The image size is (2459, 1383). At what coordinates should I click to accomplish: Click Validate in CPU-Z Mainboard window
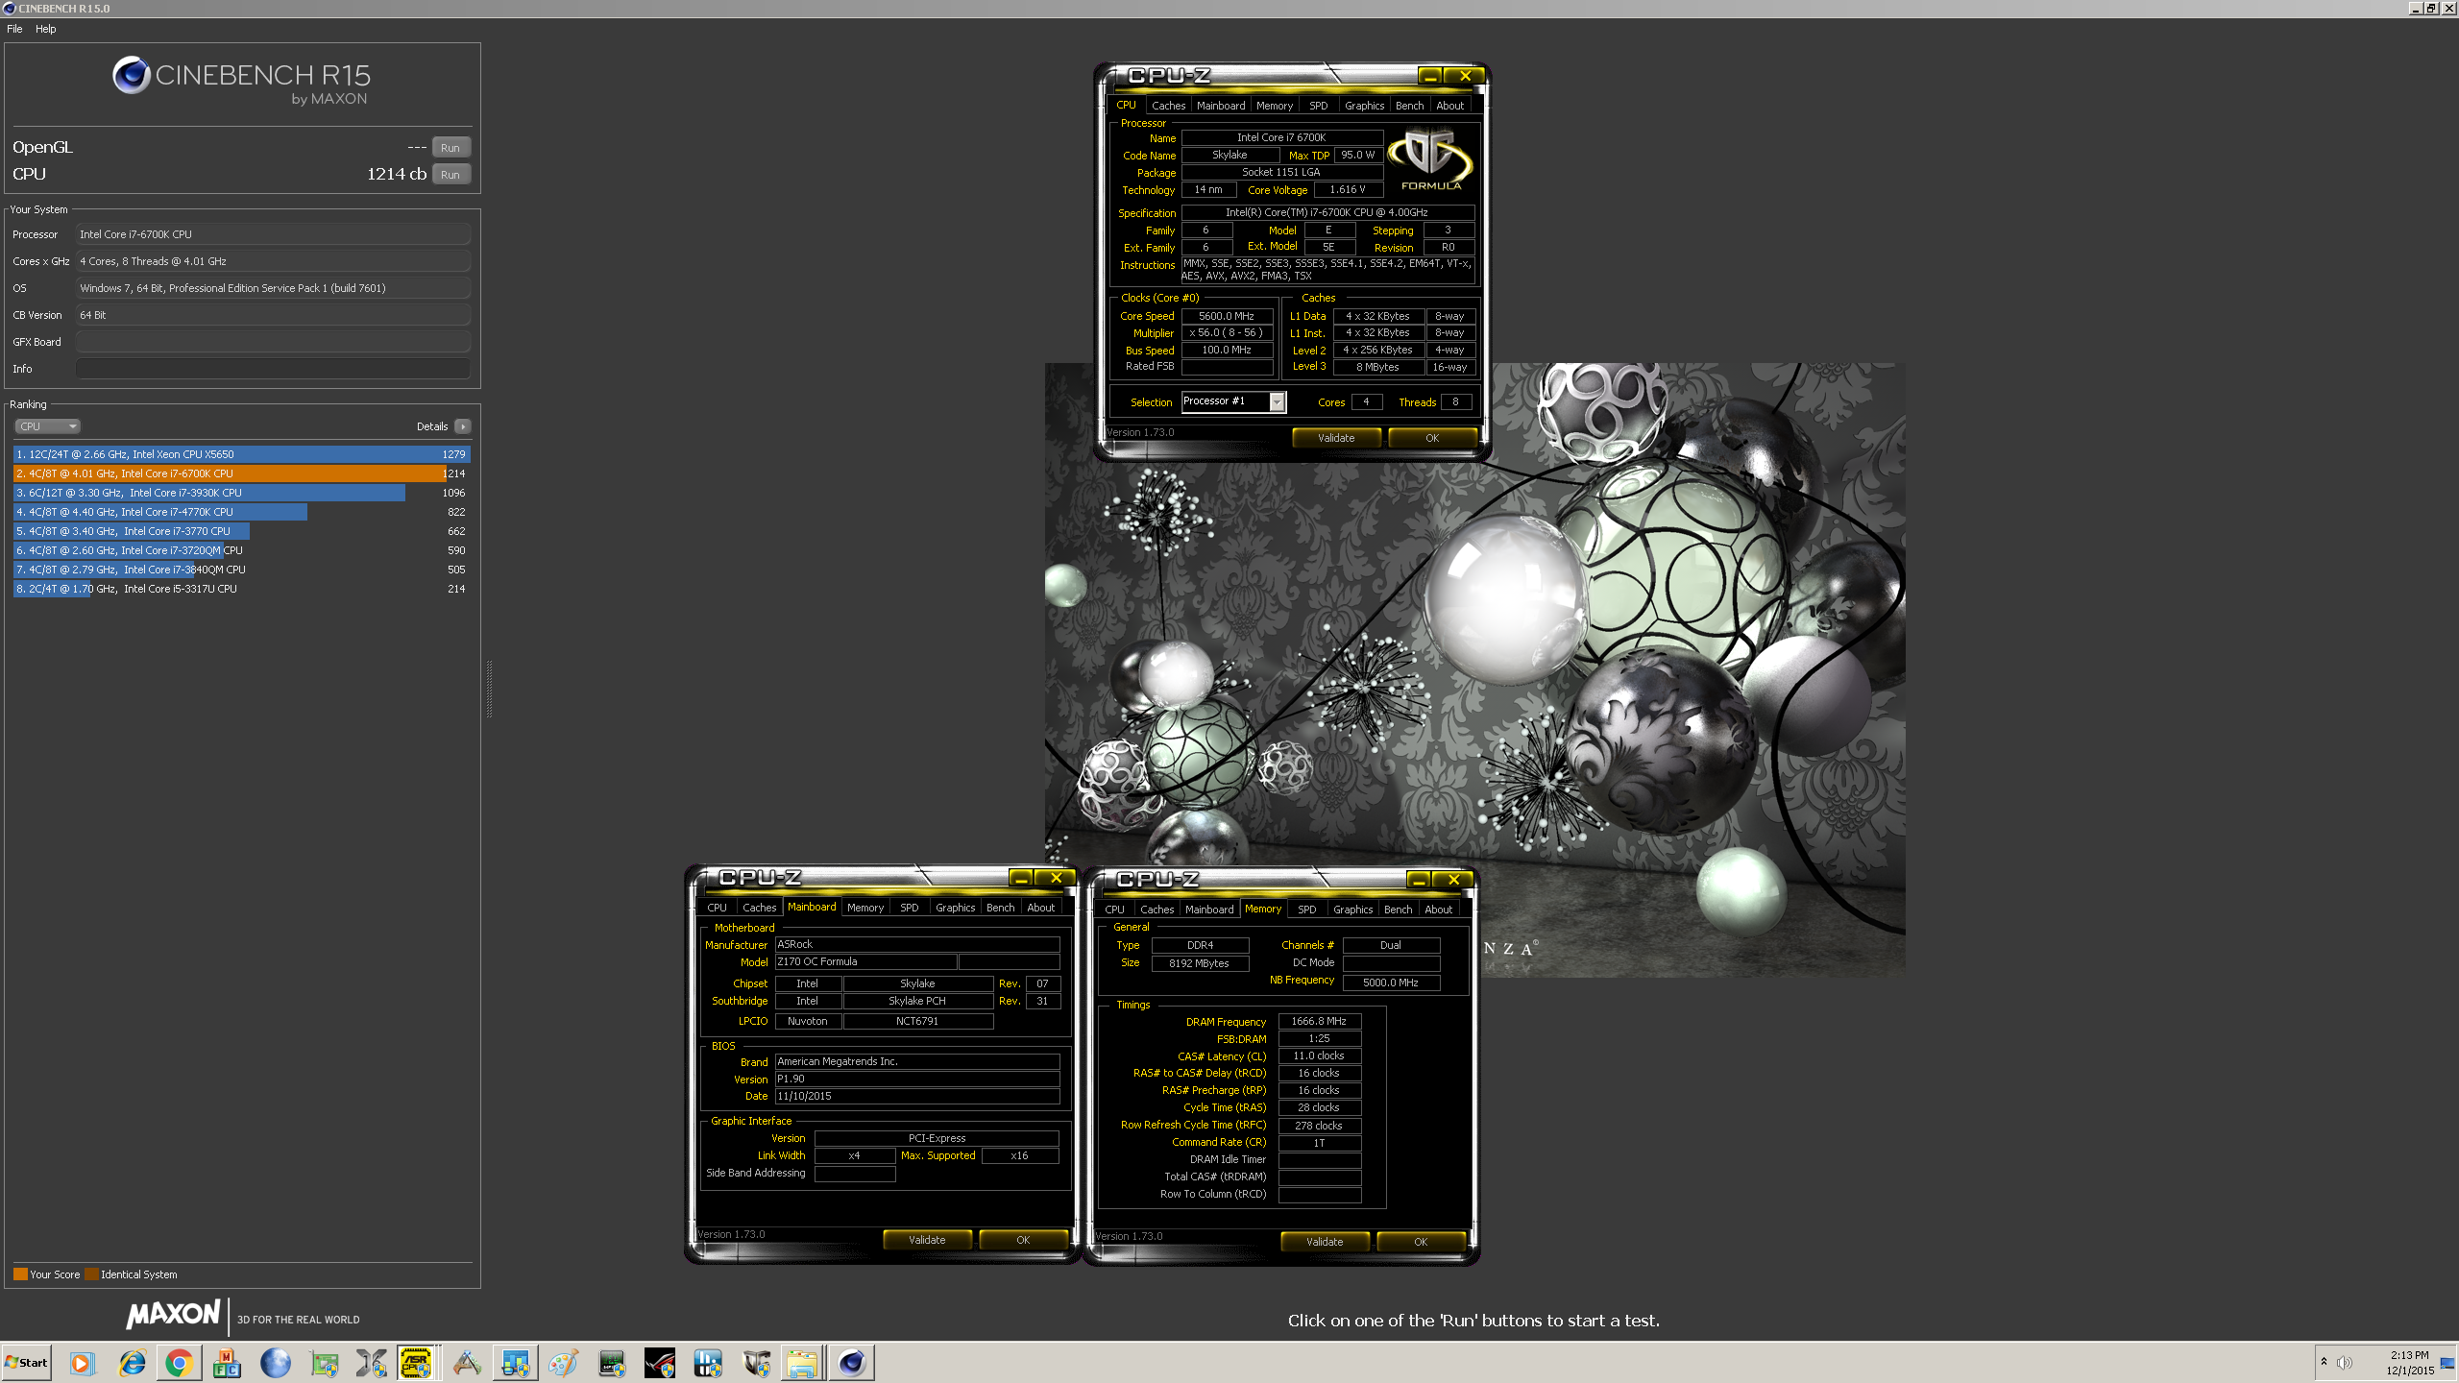(x=927, y=1240)
